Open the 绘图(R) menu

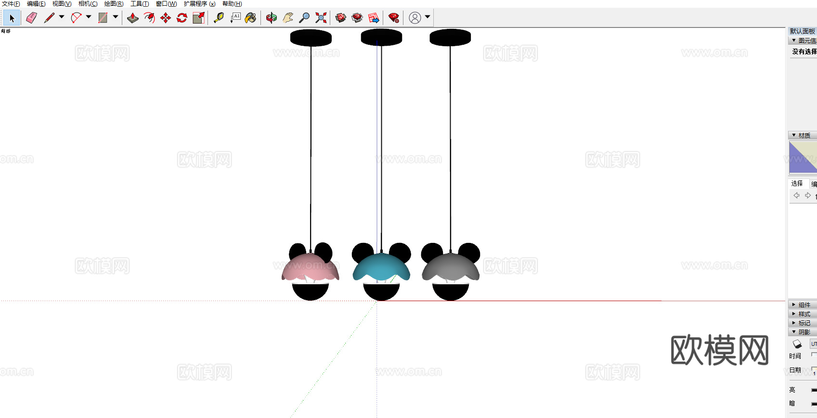click(114, 4)
